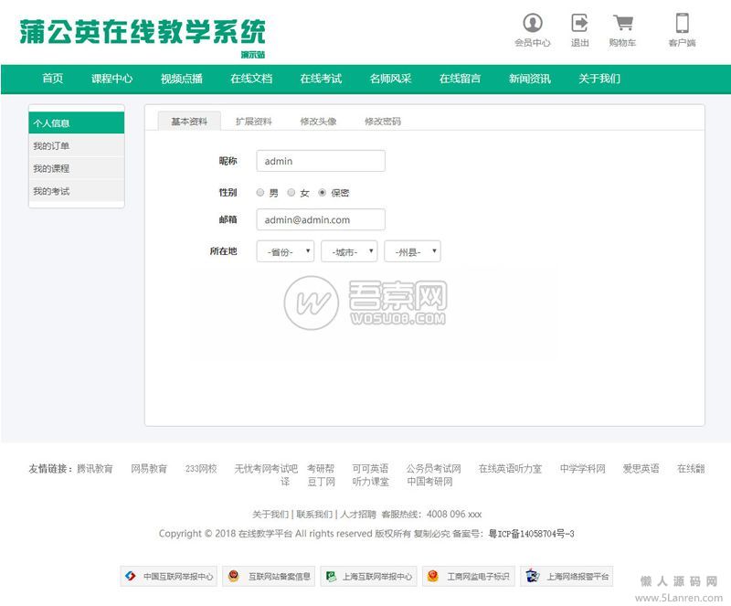731x606 pixels.
Task: Click the 中国互联网举报中心 badge icon
Action: click(131, 577)
